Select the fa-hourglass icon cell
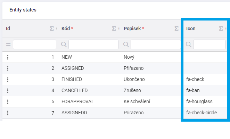230x139 pixels. click(205, 101)
